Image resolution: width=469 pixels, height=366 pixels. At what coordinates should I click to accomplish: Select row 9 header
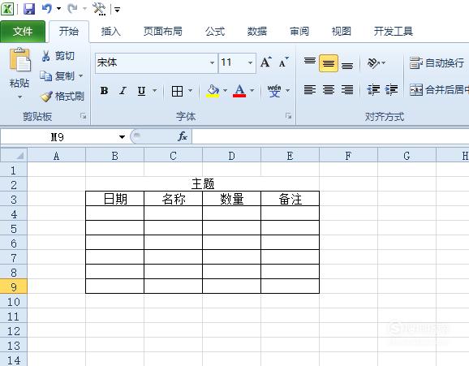pyautogui.click(x=14, y=286)
